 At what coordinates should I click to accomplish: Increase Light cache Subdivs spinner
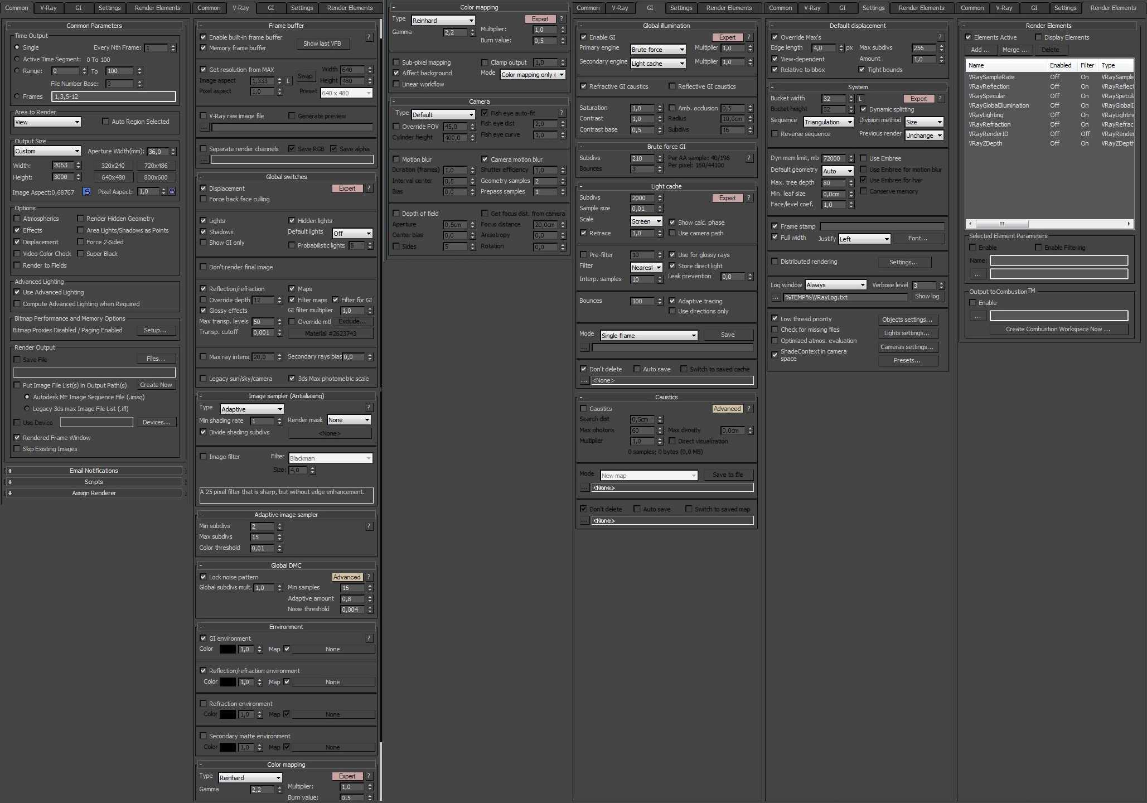pyautogui.click(x=660, y=196)
